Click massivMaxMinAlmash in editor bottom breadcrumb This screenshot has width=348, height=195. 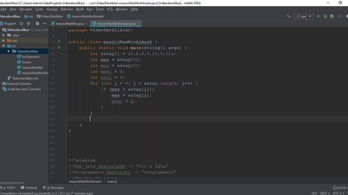point(85,181)
